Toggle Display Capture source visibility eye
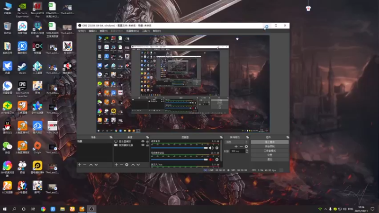The height and width of the screenshot is (213, 379). click(x=143, y=141)
